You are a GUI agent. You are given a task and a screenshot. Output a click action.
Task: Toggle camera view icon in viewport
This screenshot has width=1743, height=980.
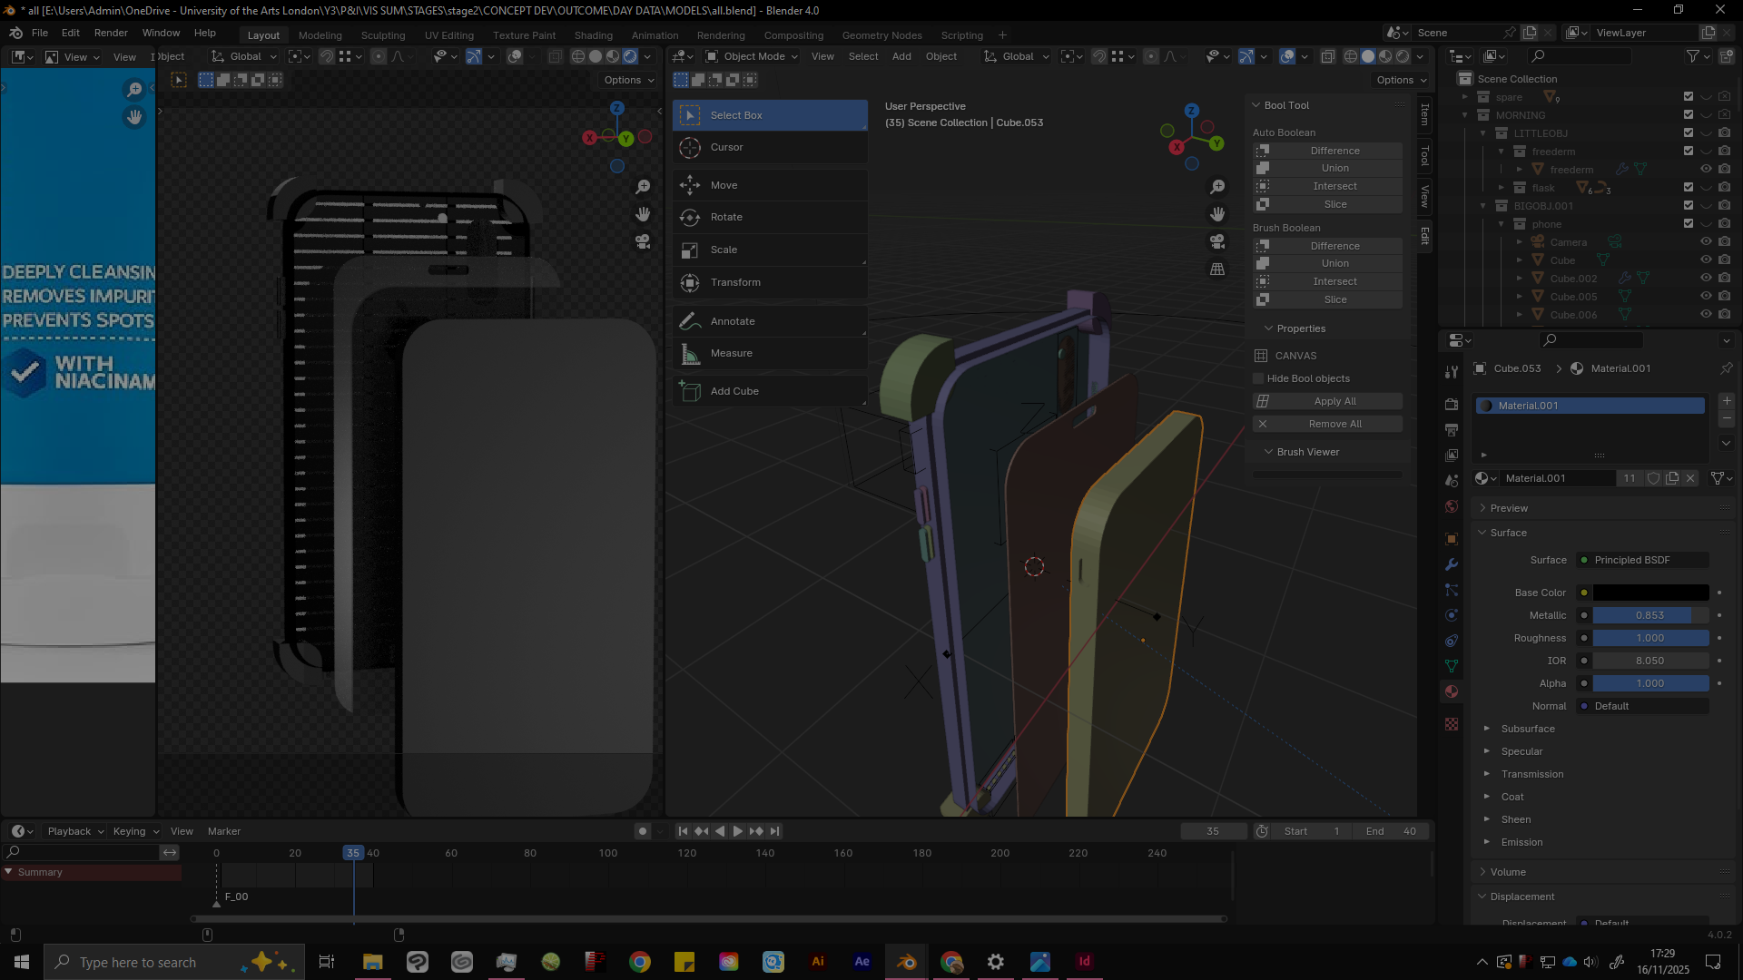tap(1217, 241)
